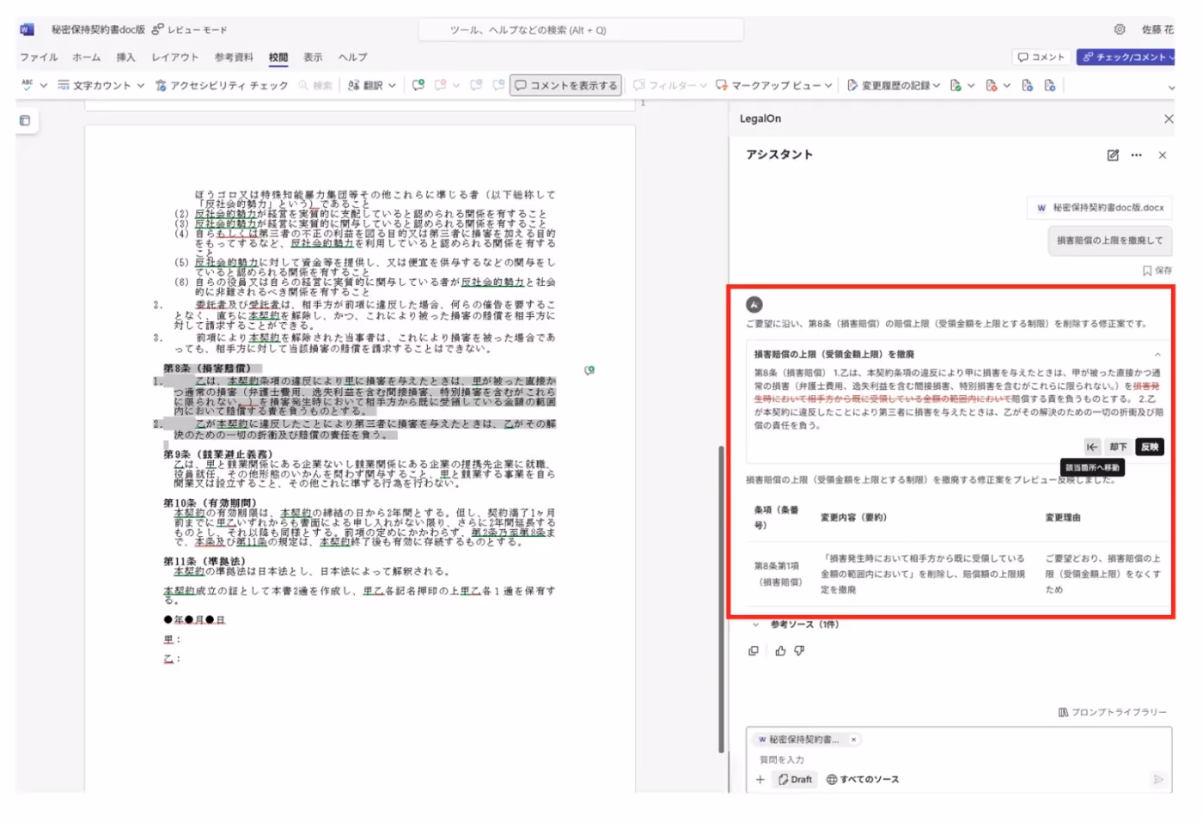Viewport: 1203px width, 822px height.
Task: Click the コメント button at top right
Action: point(1041,57)
